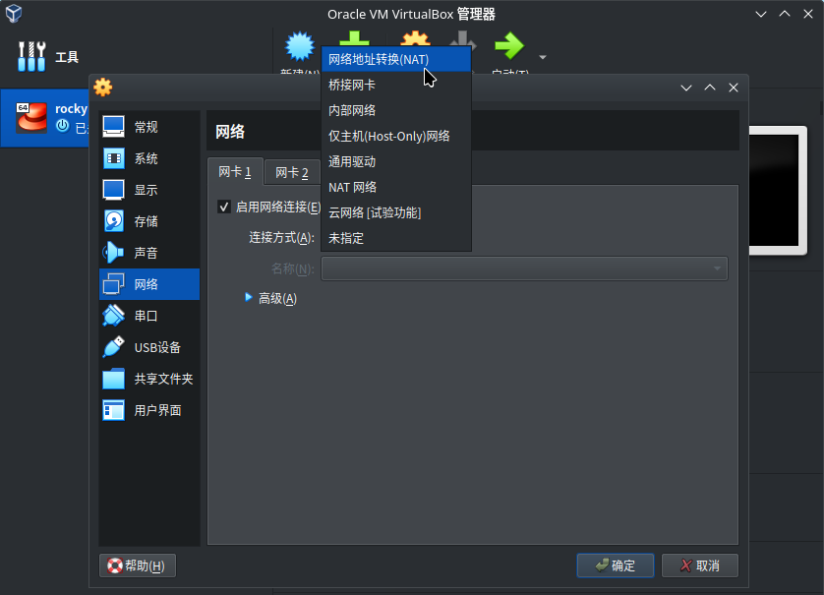Minimize the settings dialog window
824x595 pixels.
pos(686,88)
